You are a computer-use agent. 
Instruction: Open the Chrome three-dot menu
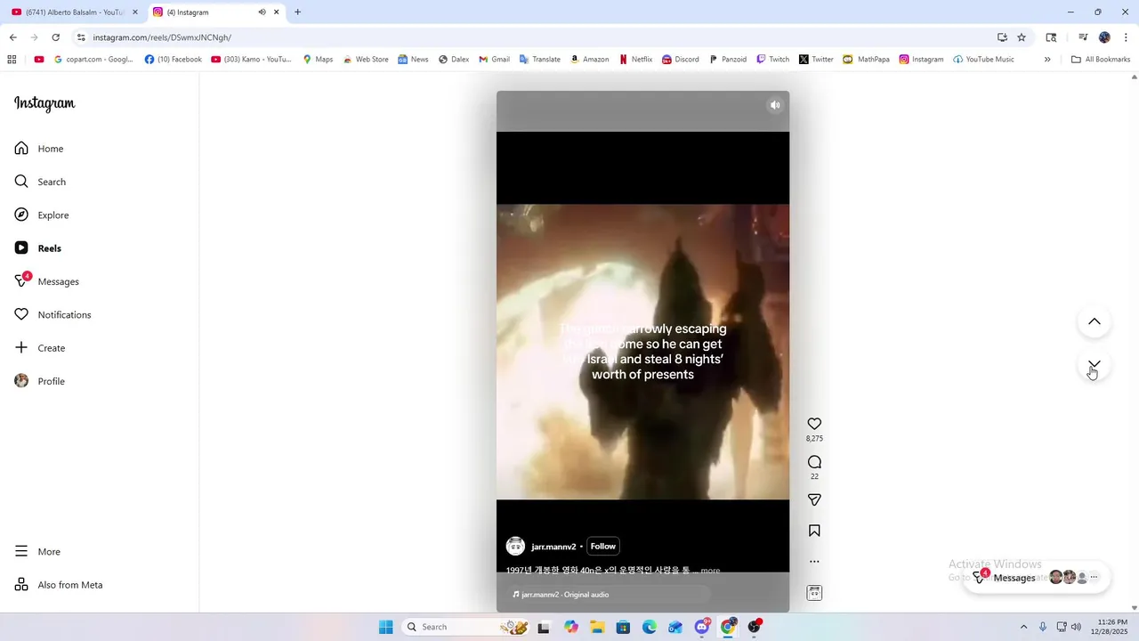[x=1124, y=37]
